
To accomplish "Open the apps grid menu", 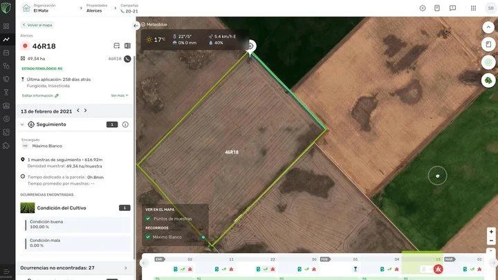I will tap(472, 8).
